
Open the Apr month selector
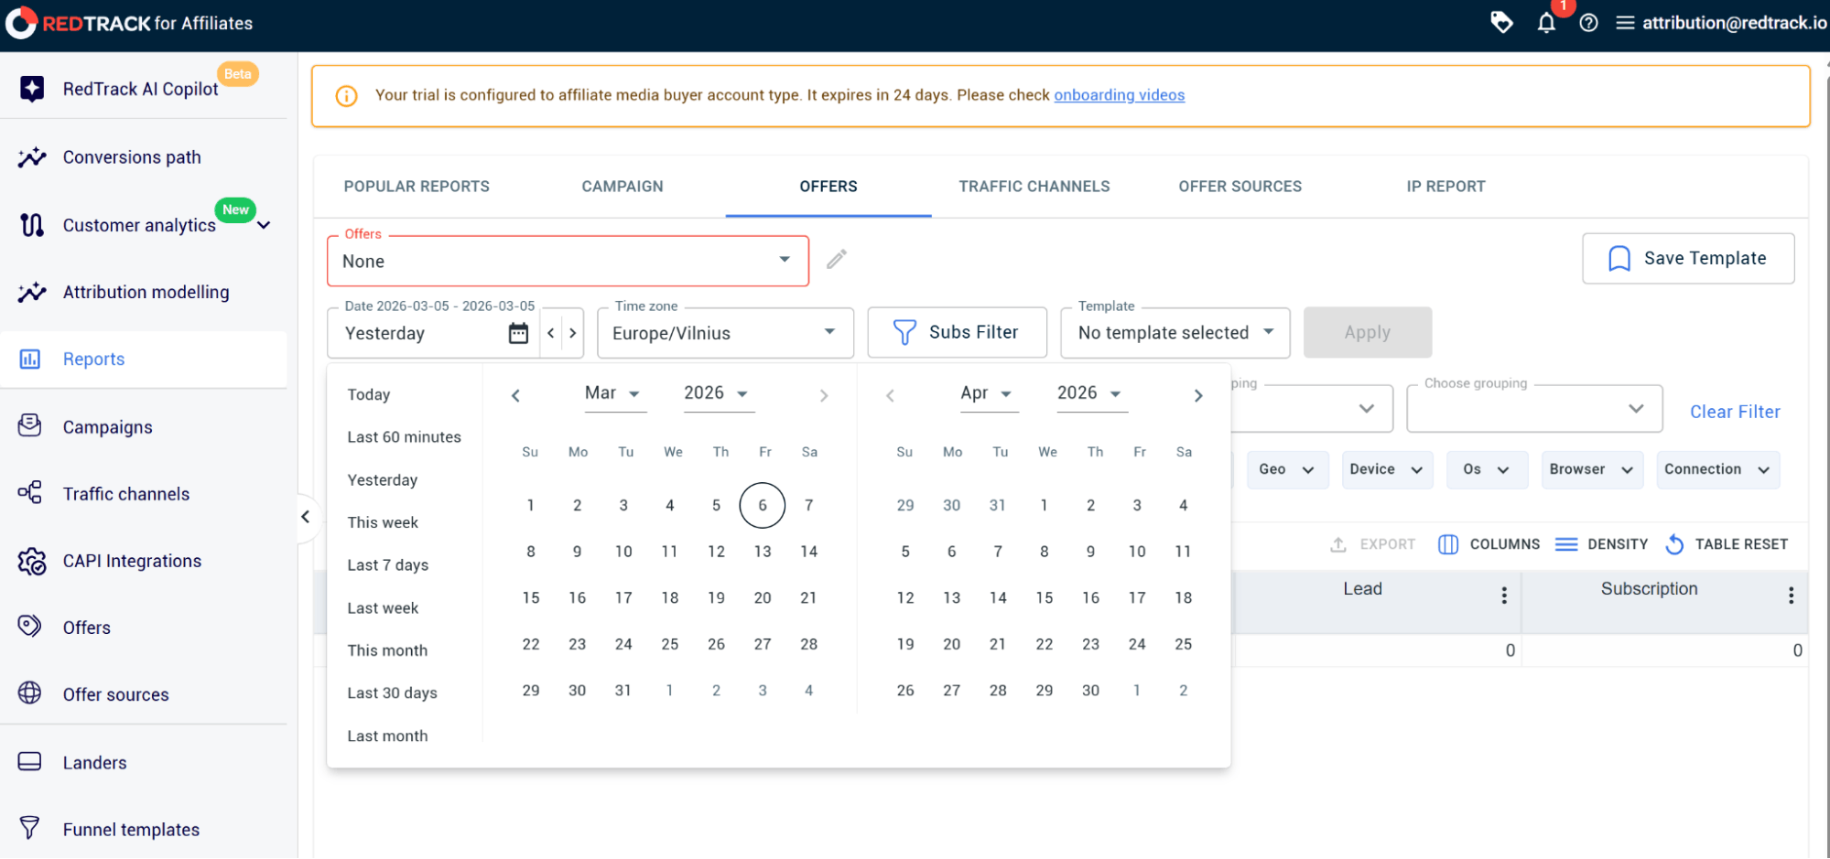[x=989, y=393]
